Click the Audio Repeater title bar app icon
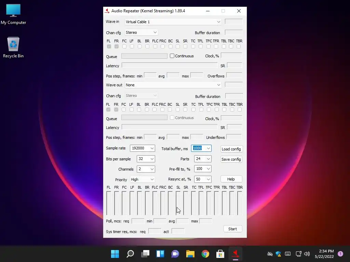This screenshot has width=350, height=262. click(107, 11)
